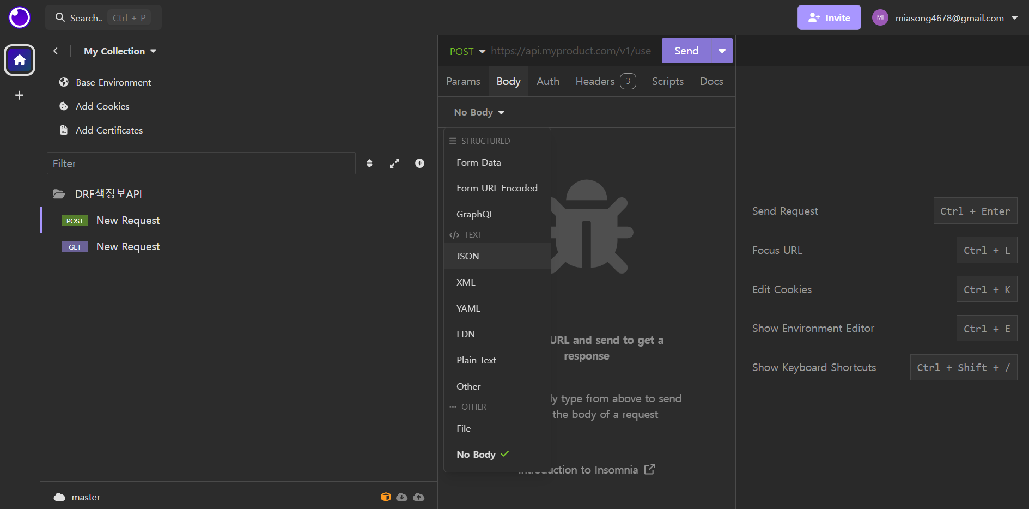Open the Home dashboard icon
The height and width of the screenshot is (509, 1029).
pyautogui.click(x=20, y=60)
